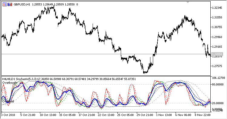227x119 pixels.
Task: Click the 29 Oct 21:00 time label
Action: coord(145,115)
